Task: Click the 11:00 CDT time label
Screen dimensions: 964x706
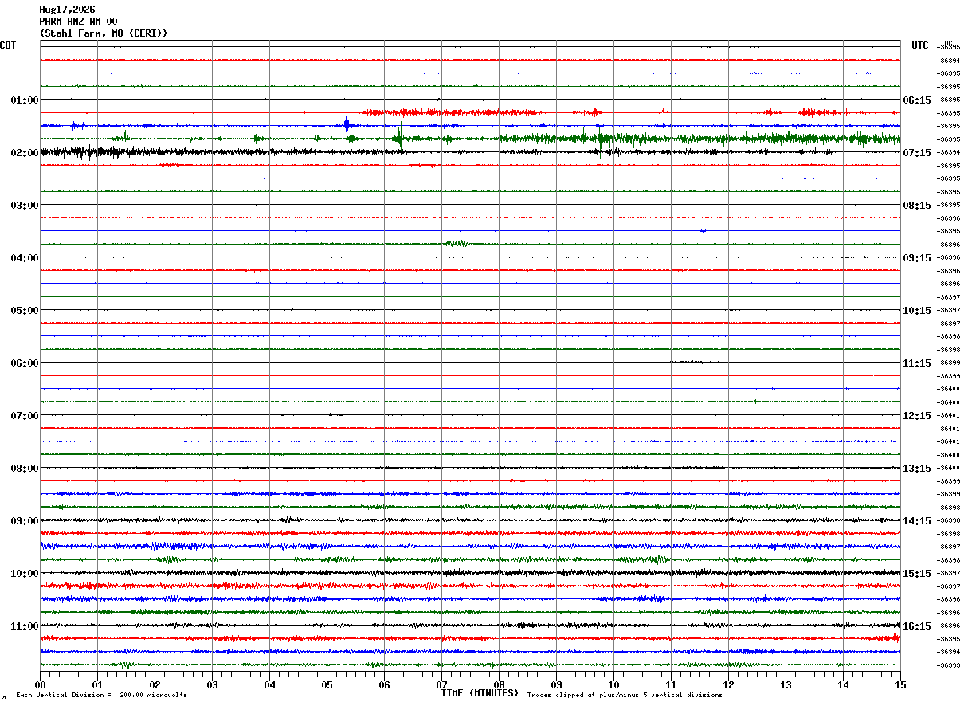Action: (x=25, y=626)
